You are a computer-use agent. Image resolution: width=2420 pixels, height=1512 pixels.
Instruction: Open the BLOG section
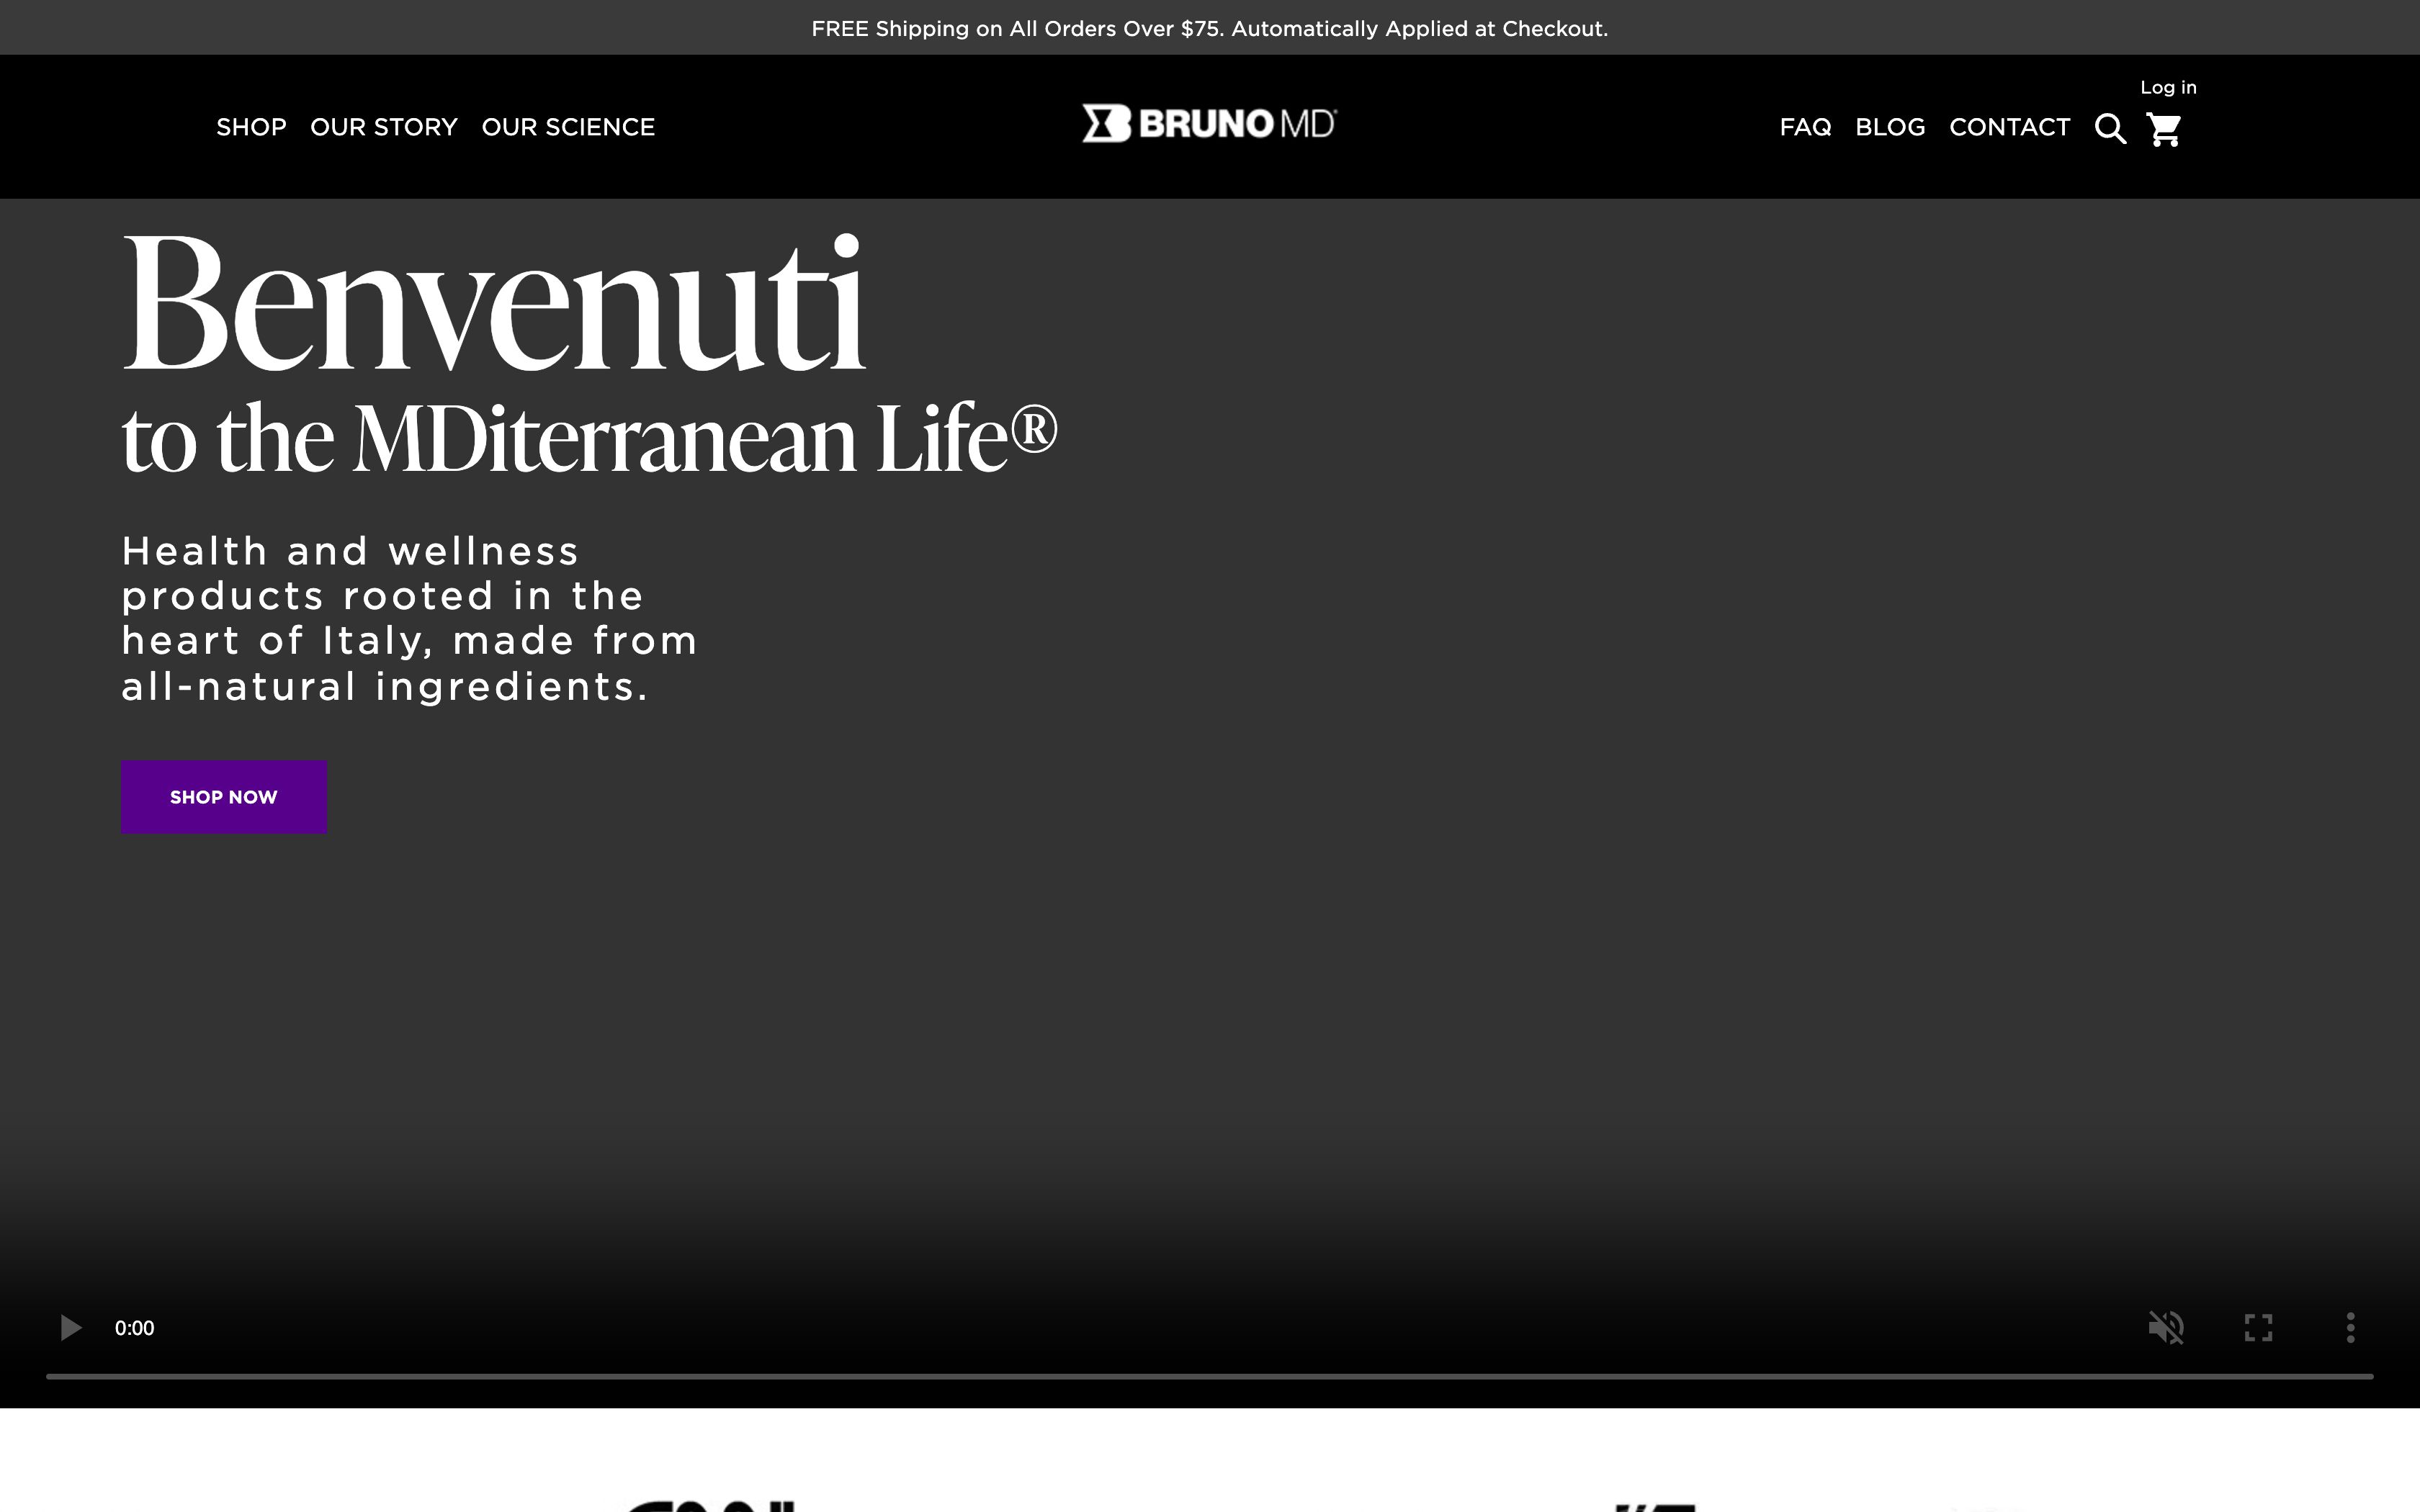(x=1889, y=127)
